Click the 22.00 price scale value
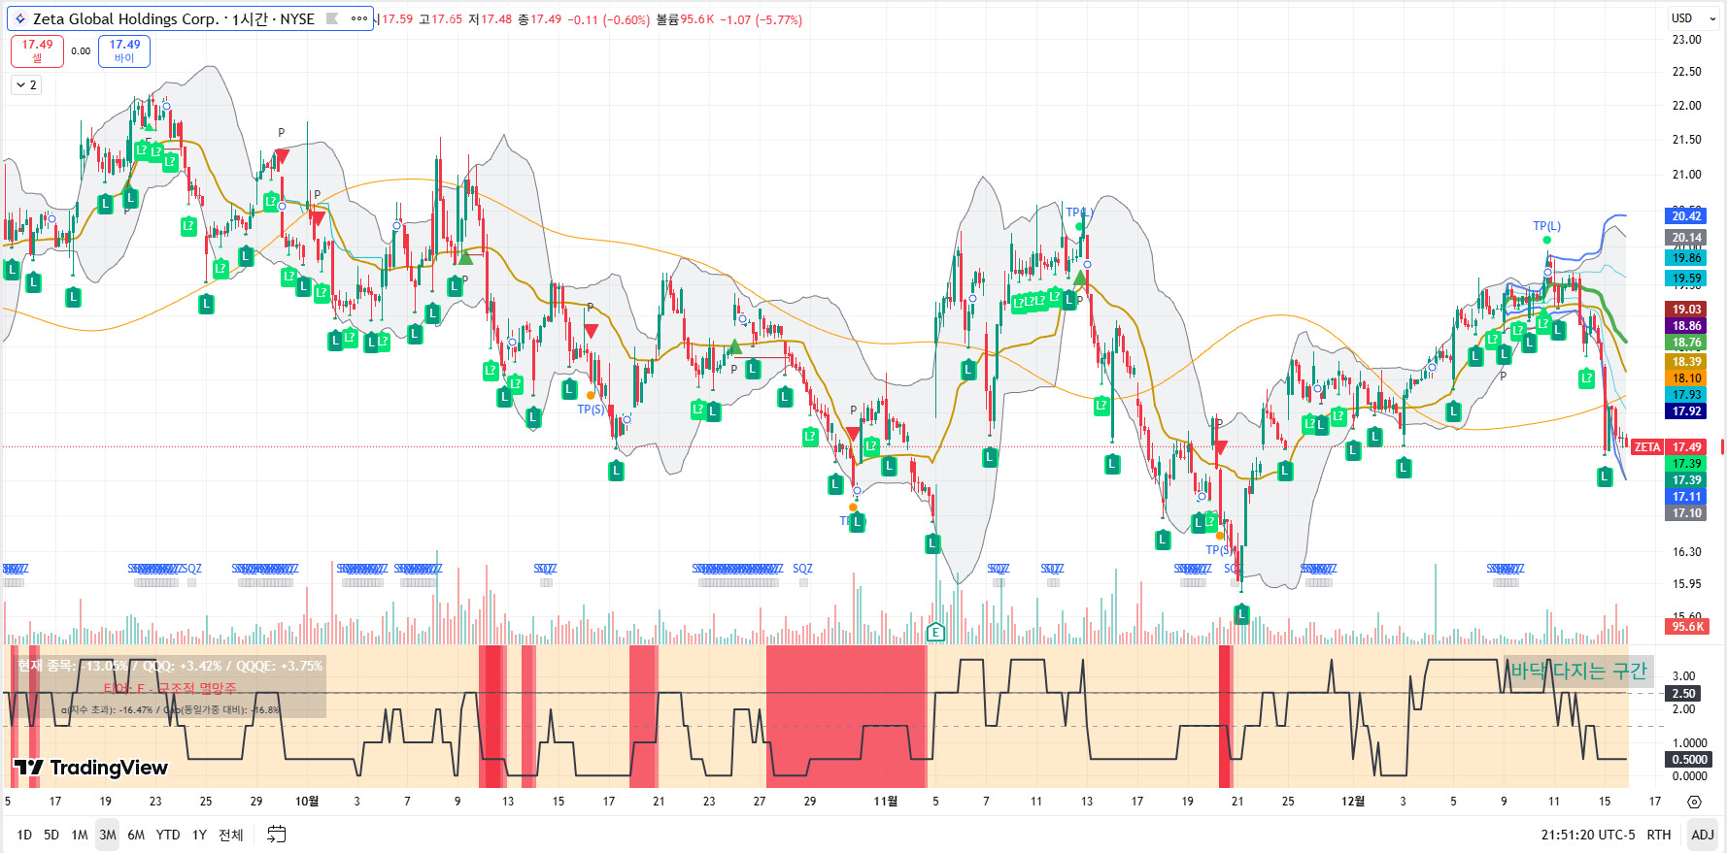Screen dimensions: 1727x853 pos(1686,106)
